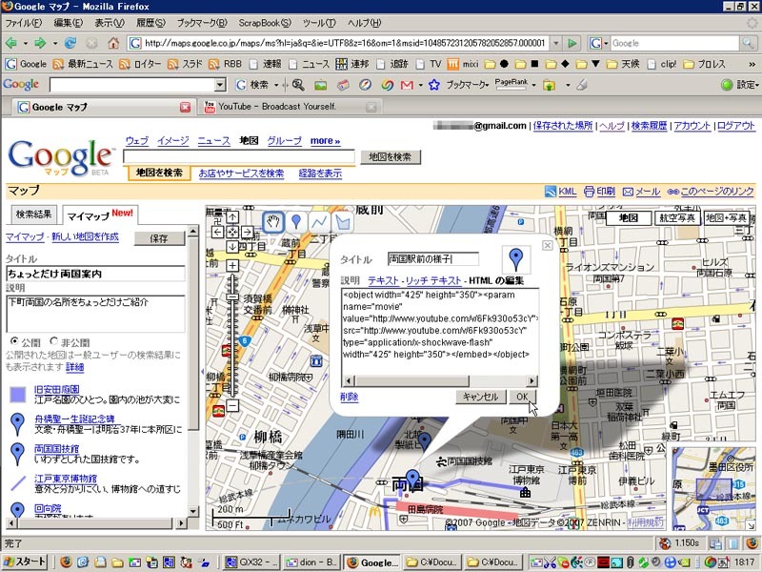Click the placemark title input field

click(x=433, y=258)
